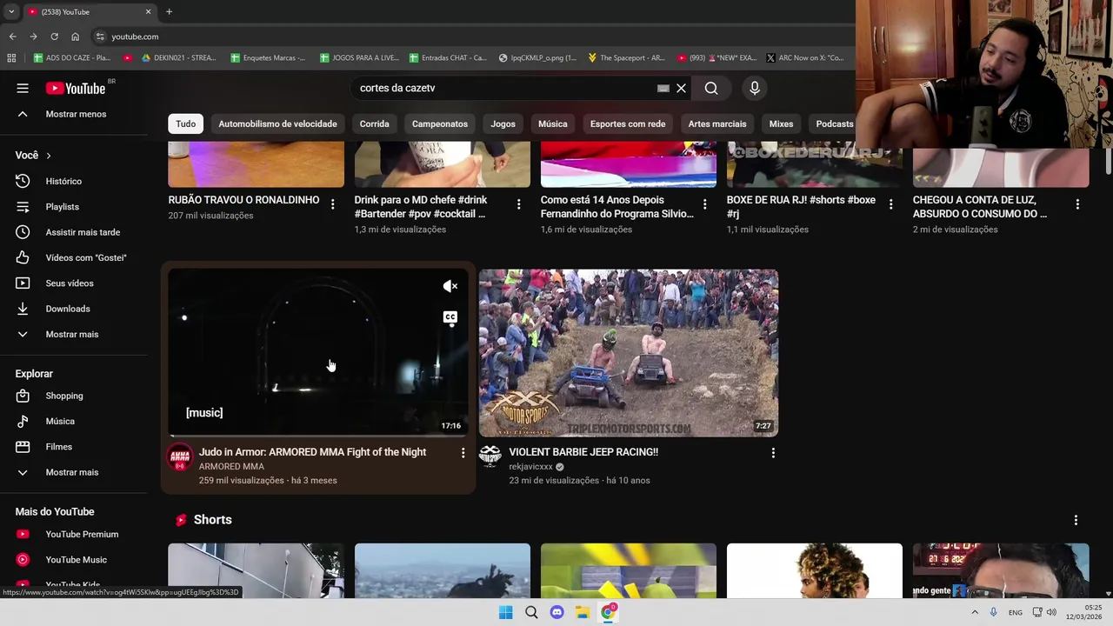Select Automobilismo de velocidade chip

coord(277,123)
